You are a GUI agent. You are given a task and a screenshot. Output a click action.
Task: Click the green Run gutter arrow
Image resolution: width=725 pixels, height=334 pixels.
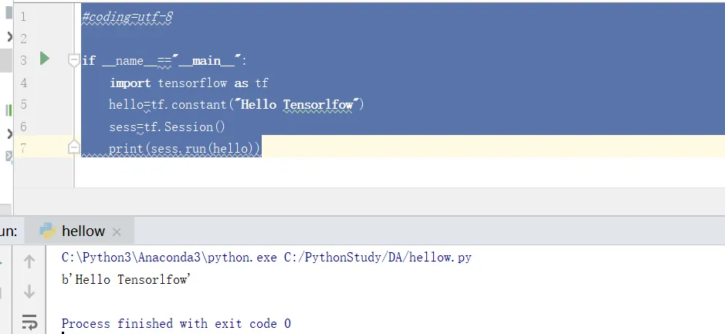click(44, 59)
